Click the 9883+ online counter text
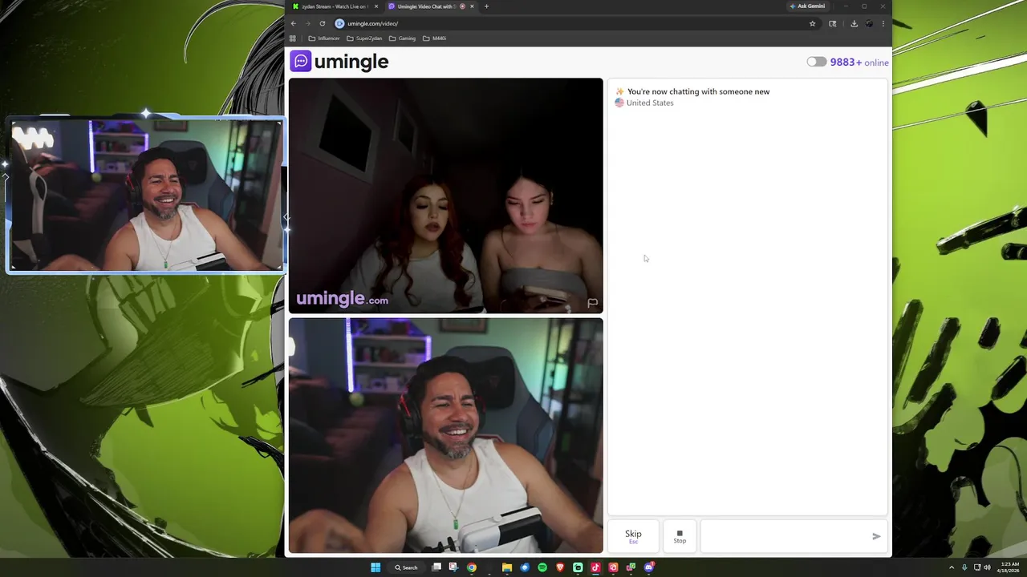The height and width of the screenshot is (577, 1027). (x=859, y=62)
